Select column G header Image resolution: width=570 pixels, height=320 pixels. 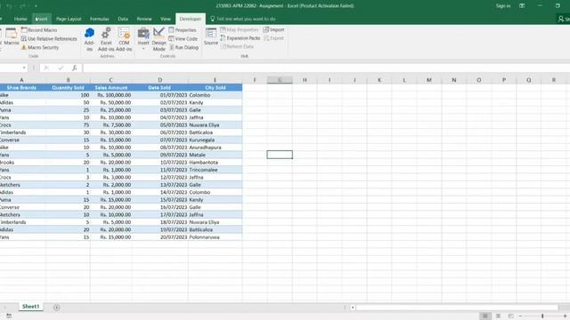280,80
